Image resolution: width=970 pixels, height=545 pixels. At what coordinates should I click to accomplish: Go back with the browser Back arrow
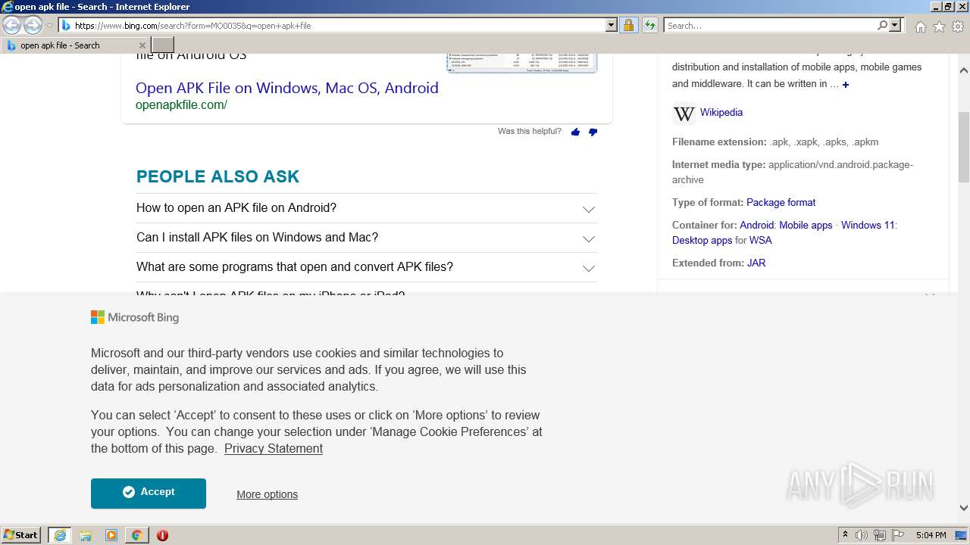pyautogui.click(x=11, y=25)
